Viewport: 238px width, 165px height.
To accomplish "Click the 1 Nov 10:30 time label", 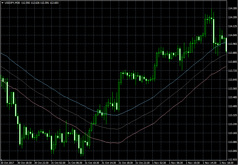I will pos(193,163).
